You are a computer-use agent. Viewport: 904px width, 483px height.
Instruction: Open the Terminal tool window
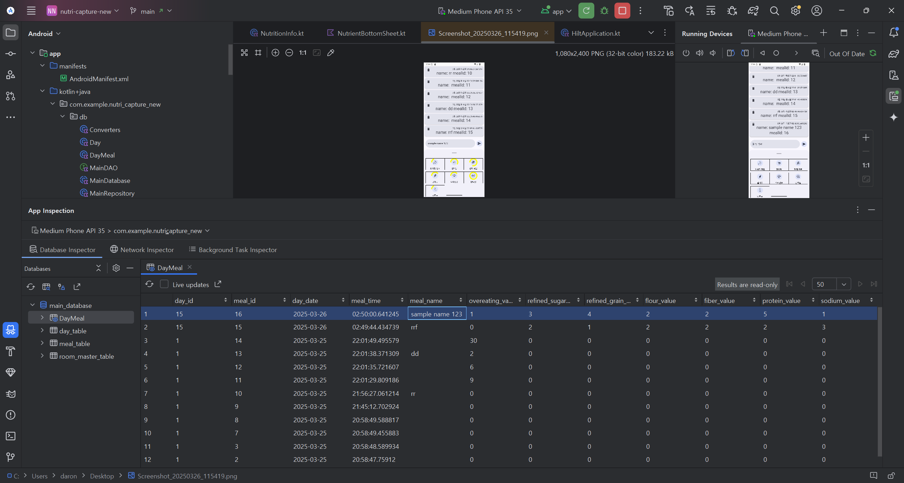click(11, 436)
